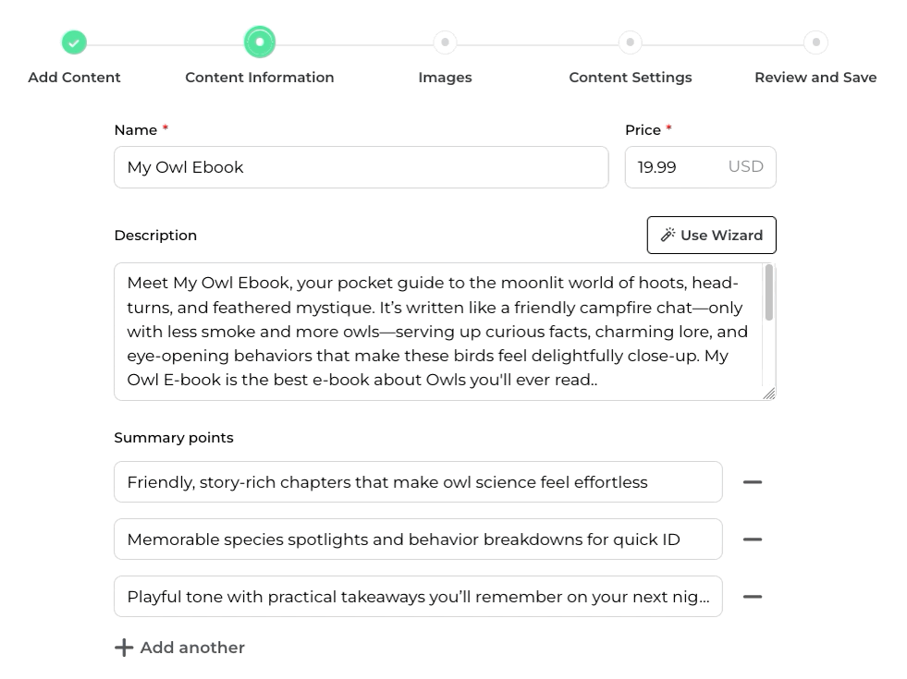This screenshot has width=907, height=679.
Task: Click the Content Information step circle
Action: click(x=260, y=42)
